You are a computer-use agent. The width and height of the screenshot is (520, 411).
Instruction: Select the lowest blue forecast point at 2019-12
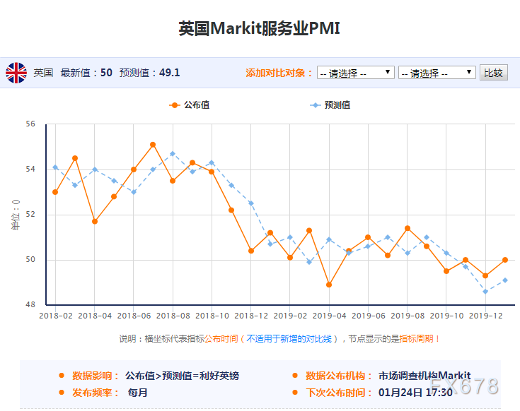pyautogui.click(x=485, y=292)
